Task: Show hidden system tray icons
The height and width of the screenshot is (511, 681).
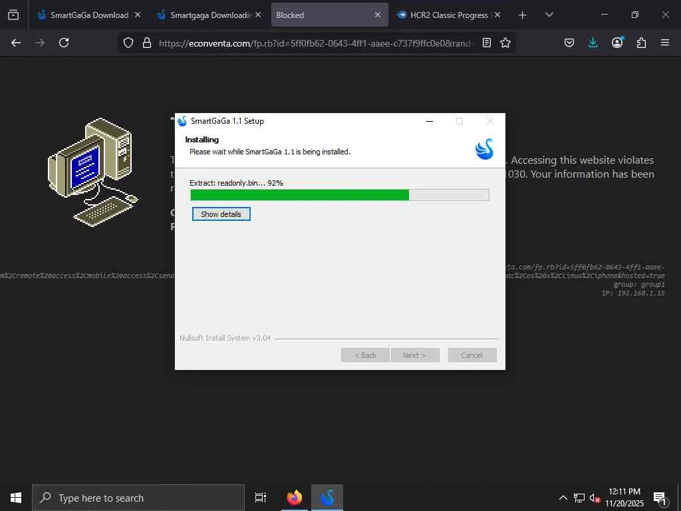Action: (x=563, y=498)
